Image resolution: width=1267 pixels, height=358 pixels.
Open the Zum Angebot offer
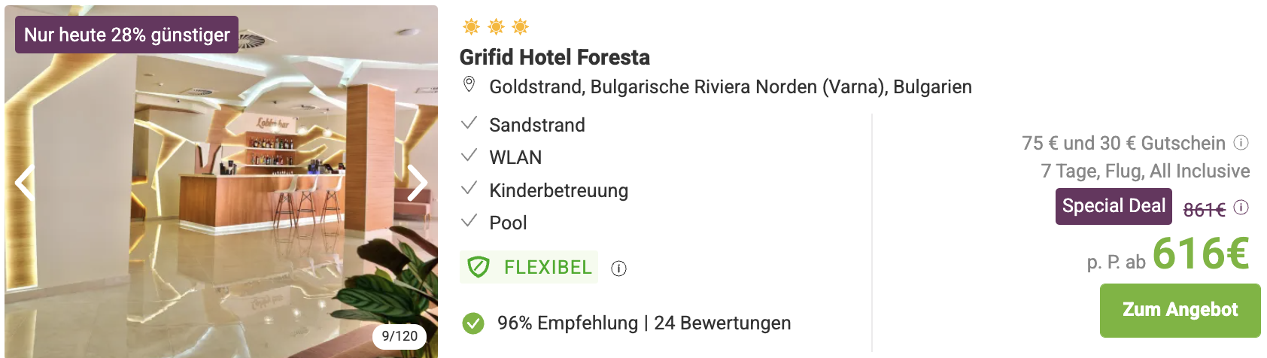(1180, 310)
